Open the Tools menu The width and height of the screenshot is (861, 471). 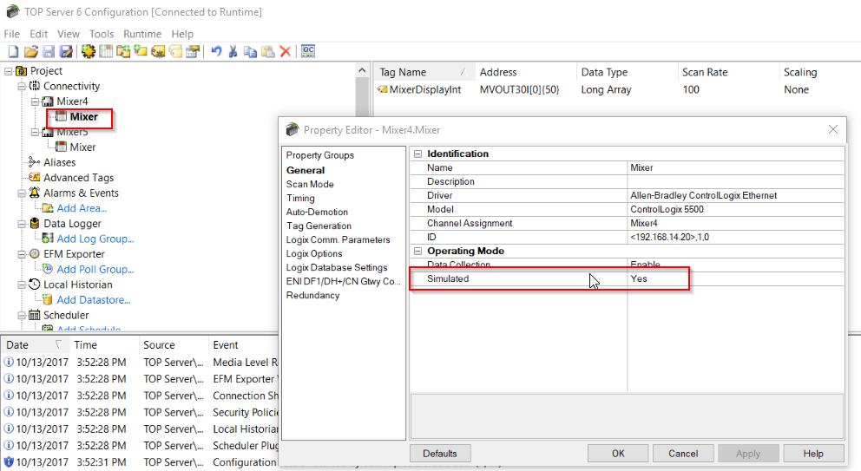102,34
